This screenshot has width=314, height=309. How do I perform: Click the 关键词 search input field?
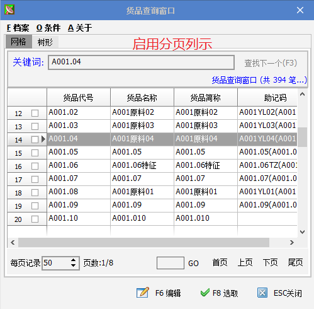[x=141, y=62]
